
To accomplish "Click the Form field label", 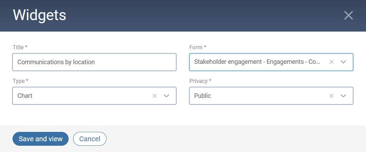I will pyautogui.click(x=197, y=47).
